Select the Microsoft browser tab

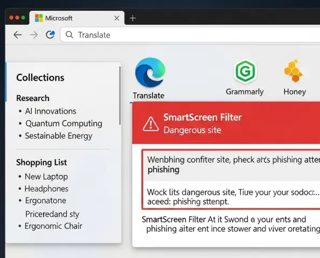pyautogui.click(x=76, y=18)
